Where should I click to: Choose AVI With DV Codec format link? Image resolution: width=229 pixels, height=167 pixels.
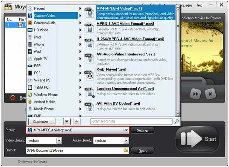click(x=118, y=104)
